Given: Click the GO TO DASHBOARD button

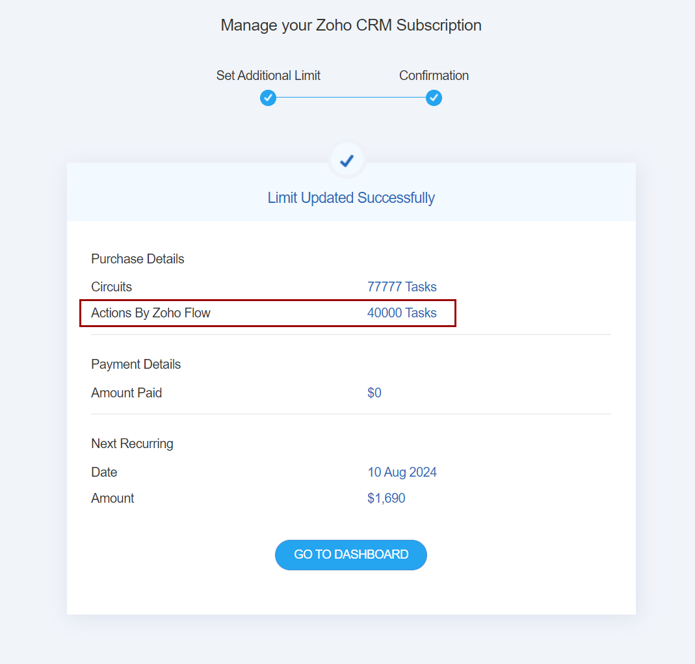Looking at the screenshot, I should (351, 555).
